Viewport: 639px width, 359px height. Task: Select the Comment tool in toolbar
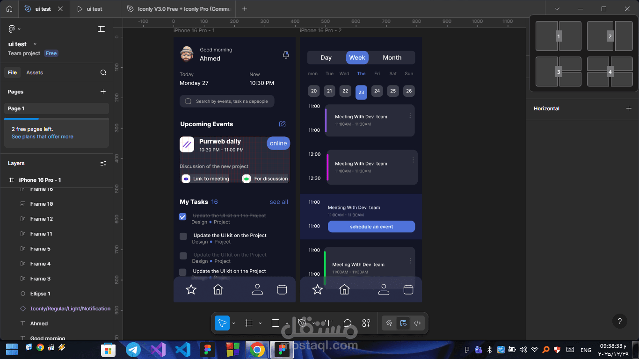[x=348, y=323]
